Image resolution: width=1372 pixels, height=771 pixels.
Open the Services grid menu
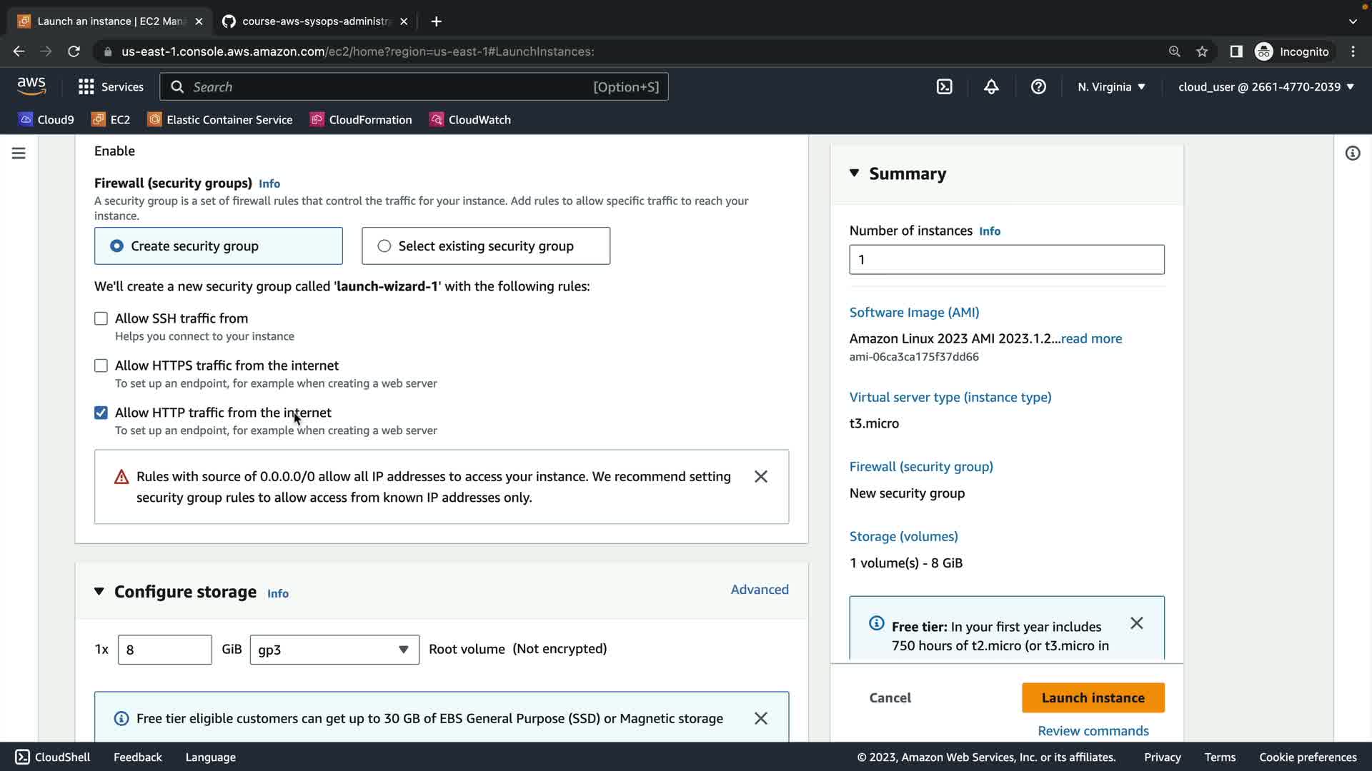click(x=111, y=86)
